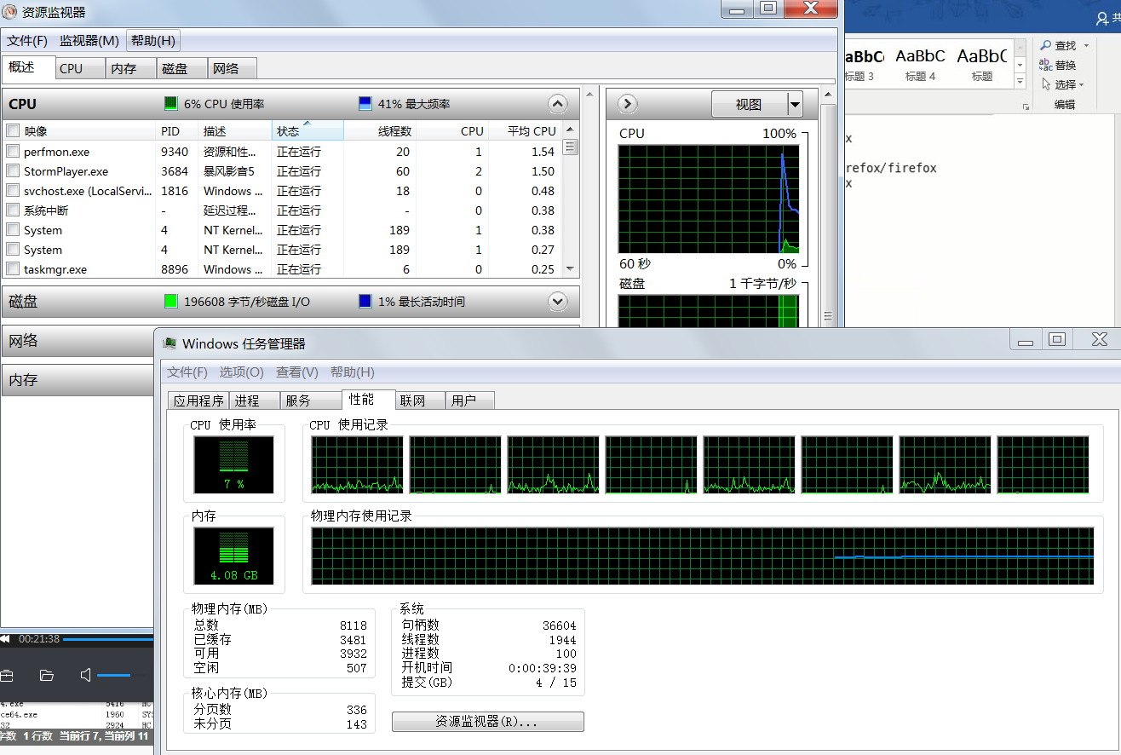Check the box for svchost.exe (LocalServi...)
The image size is (1121, 755).
coord(13,191)
